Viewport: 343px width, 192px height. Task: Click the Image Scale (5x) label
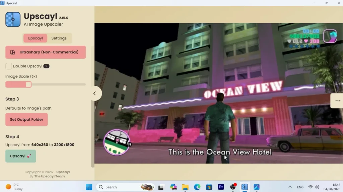tap(21, 76)
